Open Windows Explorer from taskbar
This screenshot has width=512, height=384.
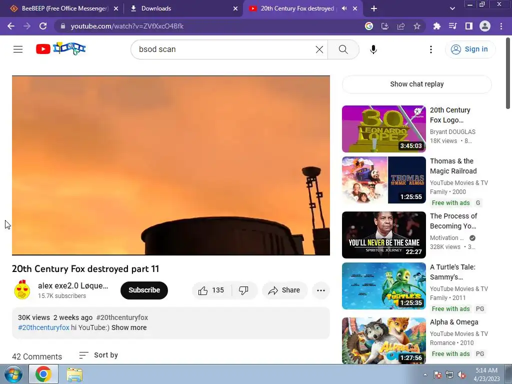(x=74, y=374)
